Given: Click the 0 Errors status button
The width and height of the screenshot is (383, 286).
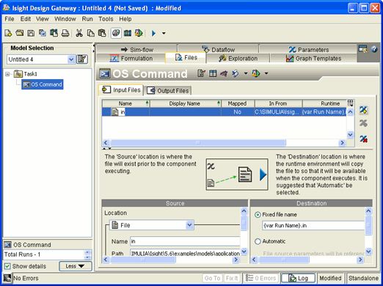Looking at the screenshot, I should click(x=261, y=278).
